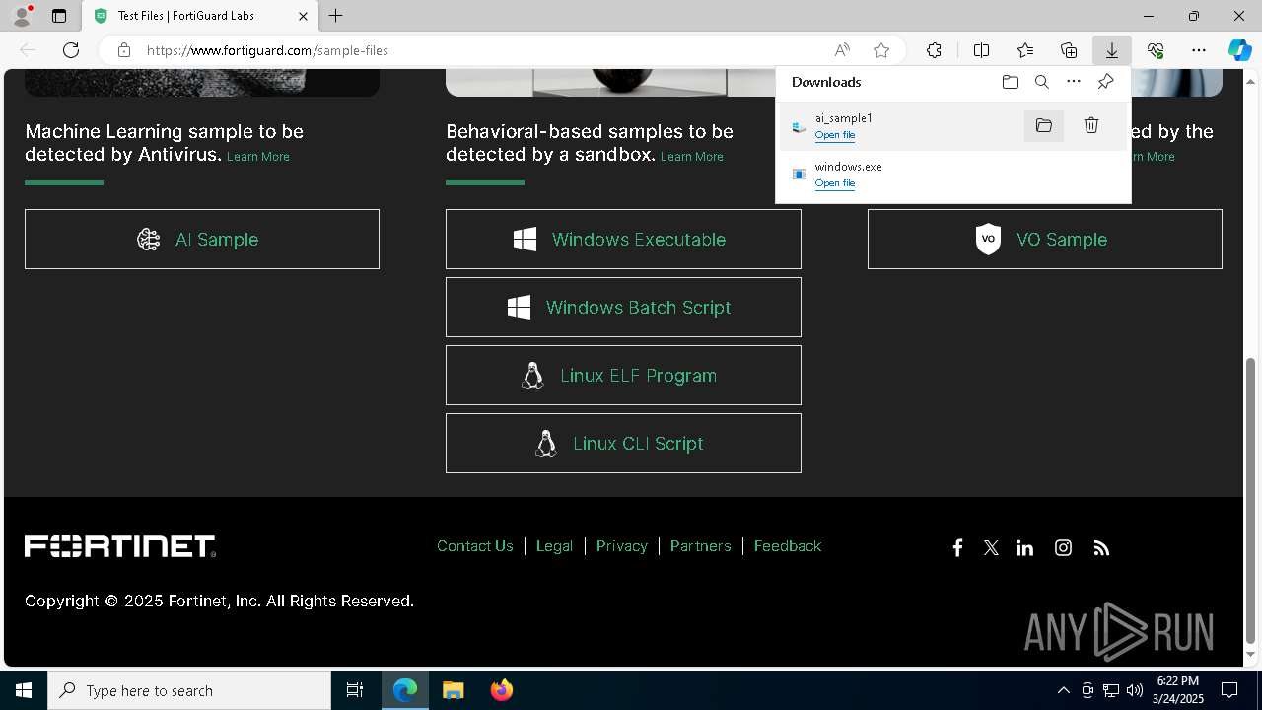Open Learn More under Behavioral-based samples

coord(692,157)
